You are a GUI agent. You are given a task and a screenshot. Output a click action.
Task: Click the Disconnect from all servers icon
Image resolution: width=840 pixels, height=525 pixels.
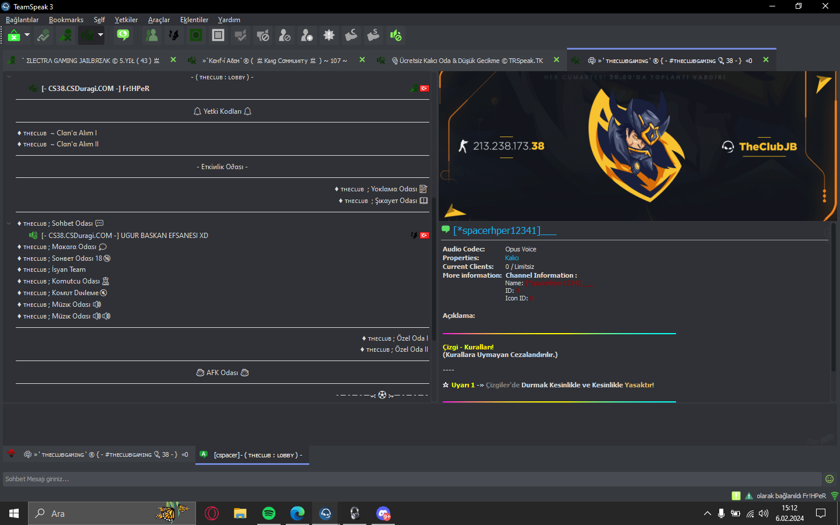pos(66,36)
